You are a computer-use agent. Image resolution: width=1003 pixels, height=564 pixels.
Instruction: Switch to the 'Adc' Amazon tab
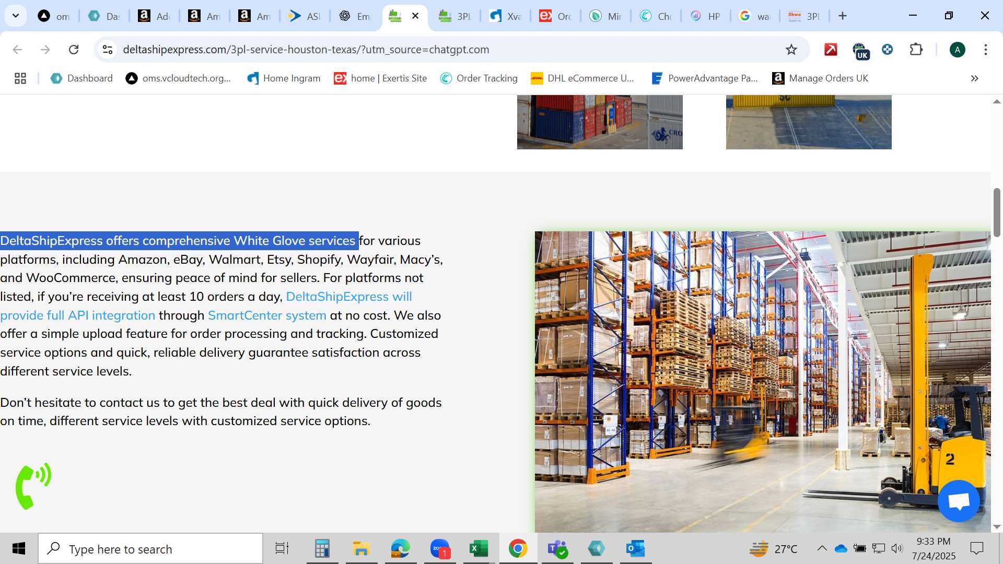tap(155, 16)
